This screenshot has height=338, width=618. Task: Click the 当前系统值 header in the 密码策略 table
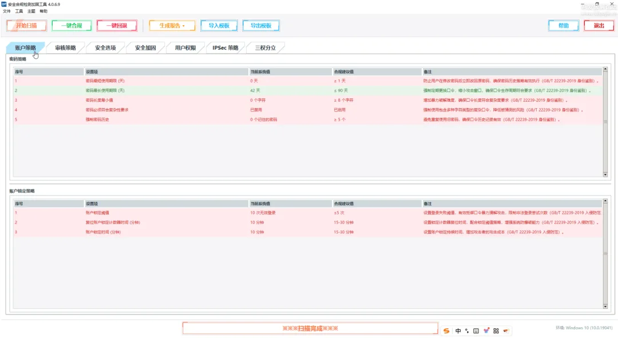[291, 71]
